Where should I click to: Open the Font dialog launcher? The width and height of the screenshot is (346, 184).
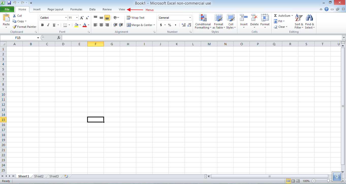pyautogui.click(x=89, y=32)
